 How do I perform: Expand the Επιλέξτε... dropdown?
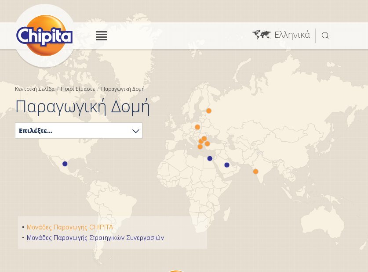click(79, 130)
